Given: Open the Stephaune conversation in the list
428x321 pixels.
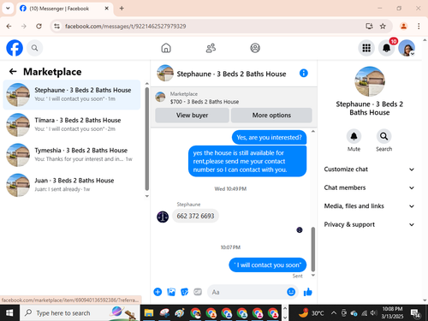Looking at the screenshot, I should tap(72, 94).
